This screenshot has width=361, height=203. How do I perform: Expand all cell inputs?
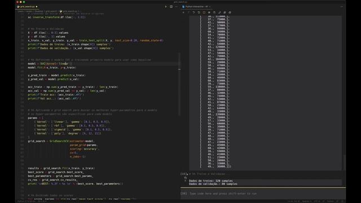click(x=224, y=12)
